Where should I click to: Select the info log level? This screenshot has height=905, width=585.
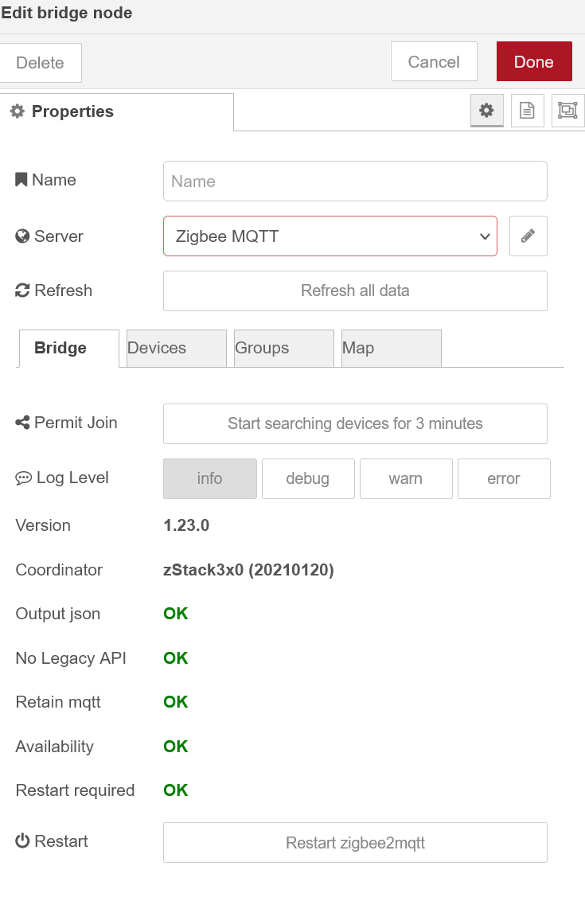click(x=209, y=478)
